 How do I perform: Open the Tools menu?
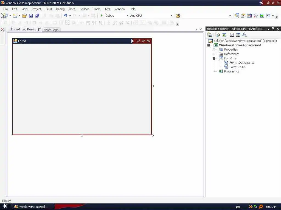click(x=97, y=9)
